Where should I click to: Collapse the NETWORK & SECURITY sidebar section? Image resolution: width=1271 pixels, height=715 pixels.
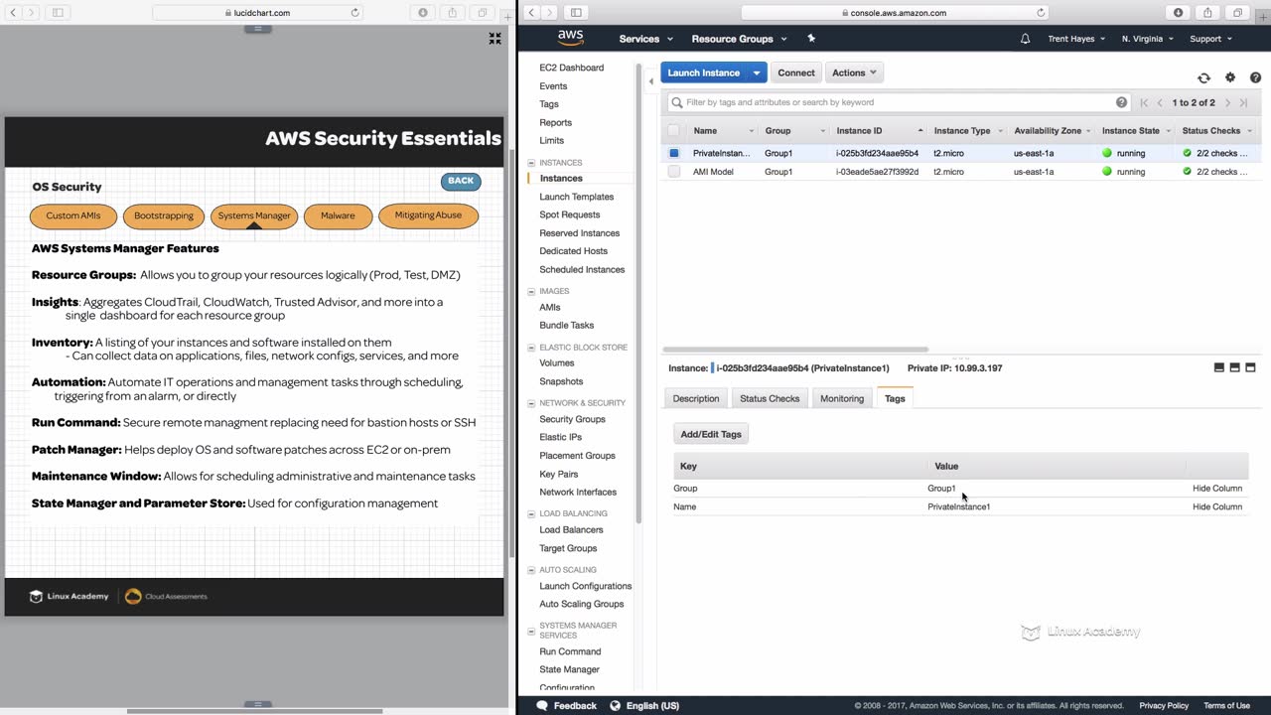tap(531, 403)
